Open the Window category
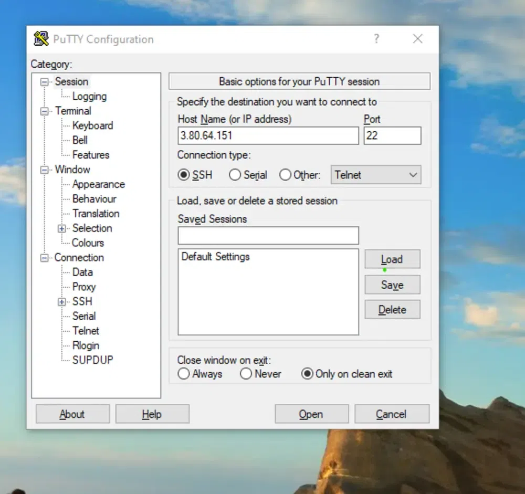 tap(72, 170)
